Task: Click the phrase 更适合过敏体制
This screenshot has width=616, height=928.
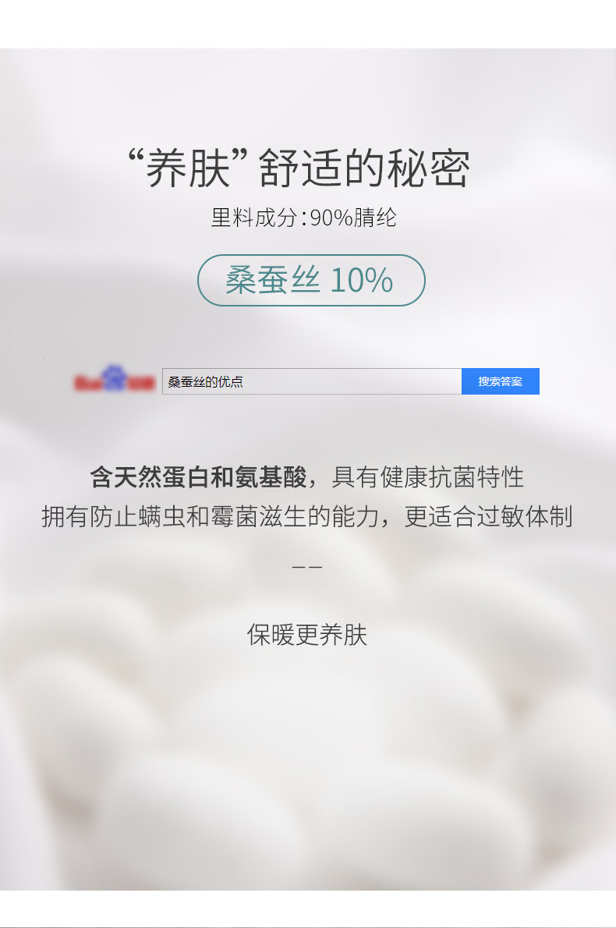Action: (489, 516)
